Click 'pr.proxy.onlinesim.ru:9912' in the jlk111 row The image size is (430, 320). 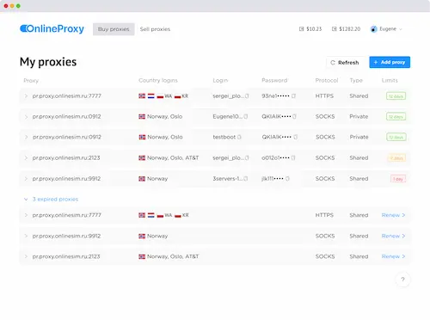click(66, 179)
